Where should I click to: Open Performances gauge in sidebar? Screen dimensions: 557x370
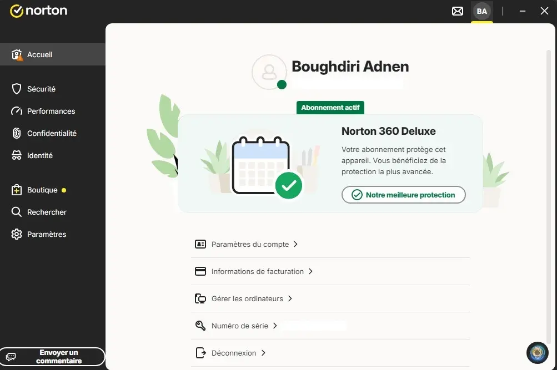tap(17, 111)
